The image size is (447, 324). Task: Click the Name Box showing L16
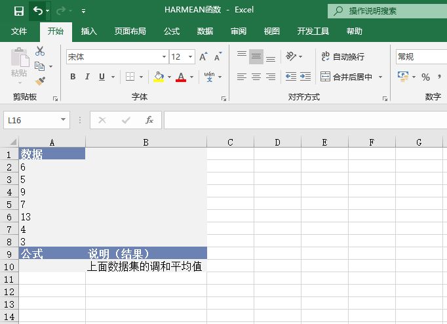click(x=31, y=120)
